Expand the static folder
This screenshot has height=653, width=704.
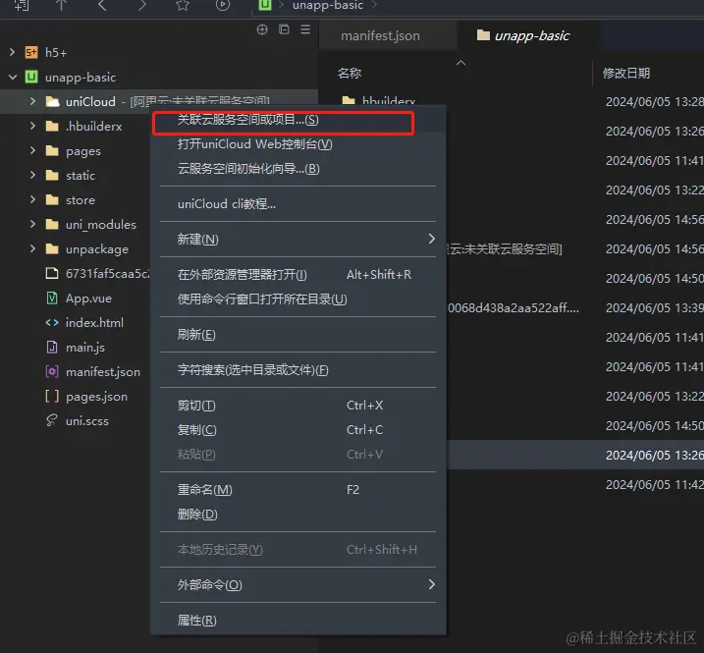(32, 175)
